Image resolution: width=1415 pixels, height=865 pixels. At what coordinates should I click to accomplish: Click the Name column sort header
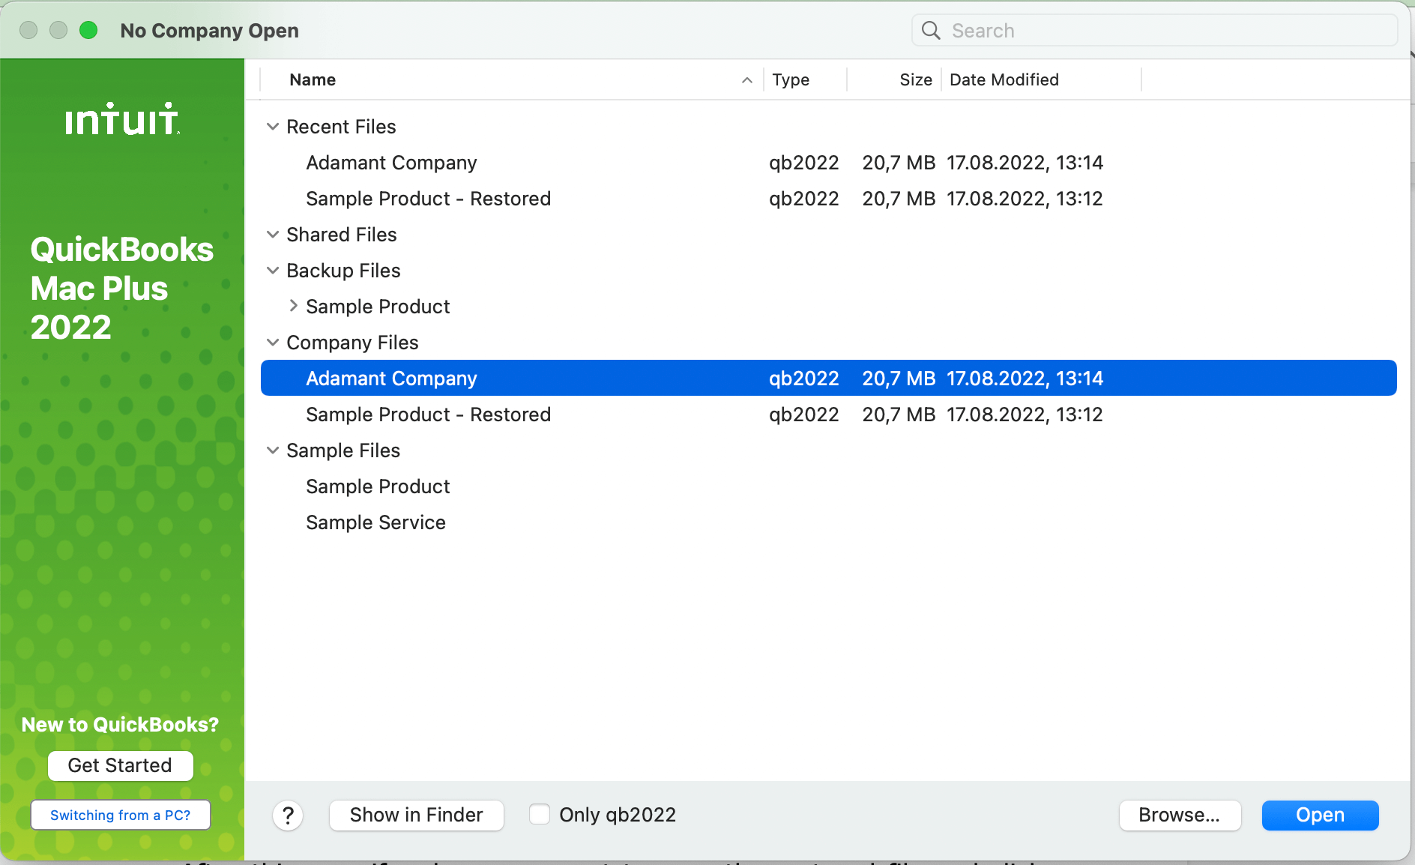click(x=313, y=79)
